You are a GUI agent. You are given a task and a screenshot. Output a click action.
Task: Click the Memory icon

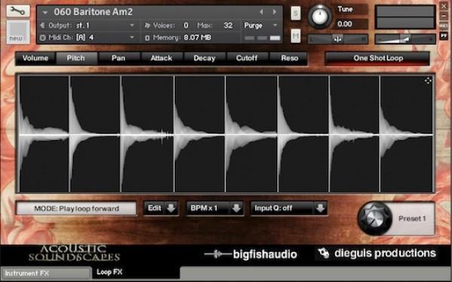(x=148, y=38)
